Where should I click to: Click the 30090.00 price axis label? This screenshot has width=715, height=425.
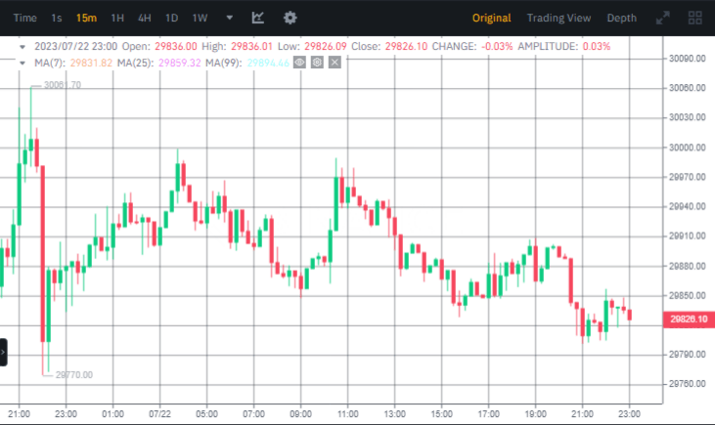click(x=687, y=59)
